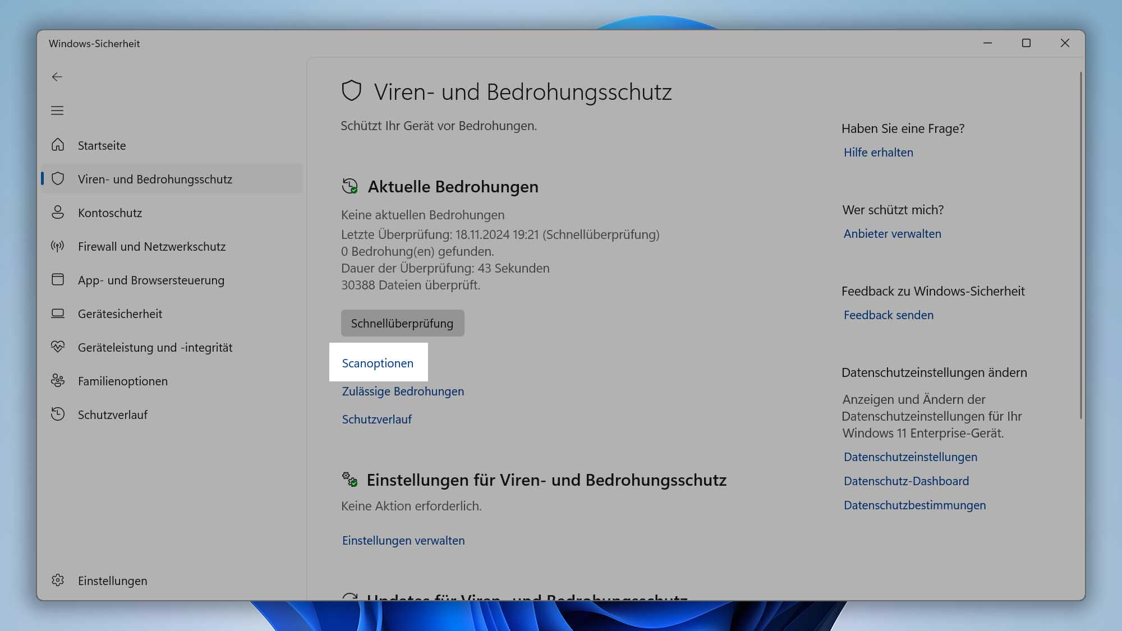Open Datenschutzeinstellungen link
The height and width of the screenshot is (631, 1122).
[x=911, y=457]
